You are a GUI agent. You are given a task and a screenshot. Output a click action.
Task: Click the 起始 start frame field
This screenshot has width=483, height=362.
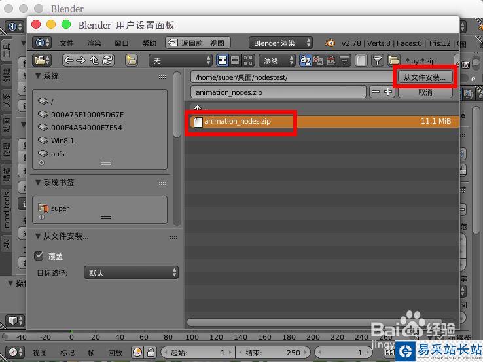pyautogui.click(x=198, y=352)
